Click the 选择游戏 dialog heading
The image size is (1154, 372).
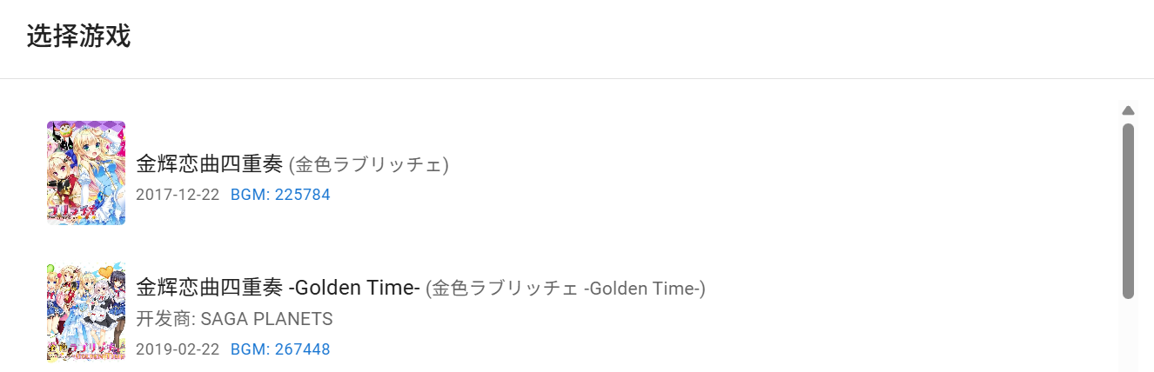point(78,37)
